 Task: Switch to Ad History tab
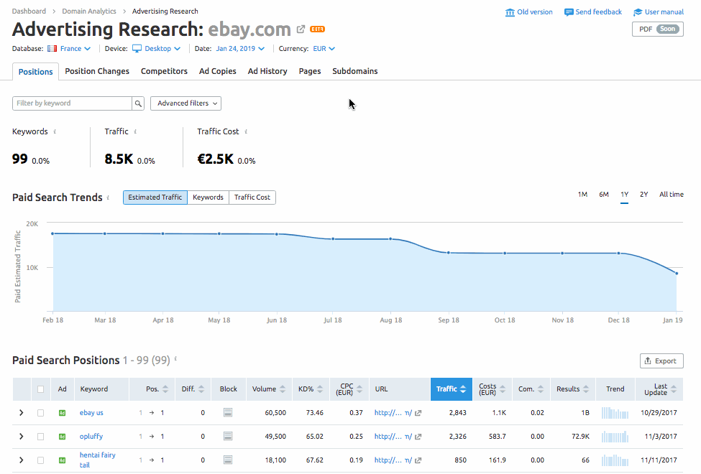point(267,71)
